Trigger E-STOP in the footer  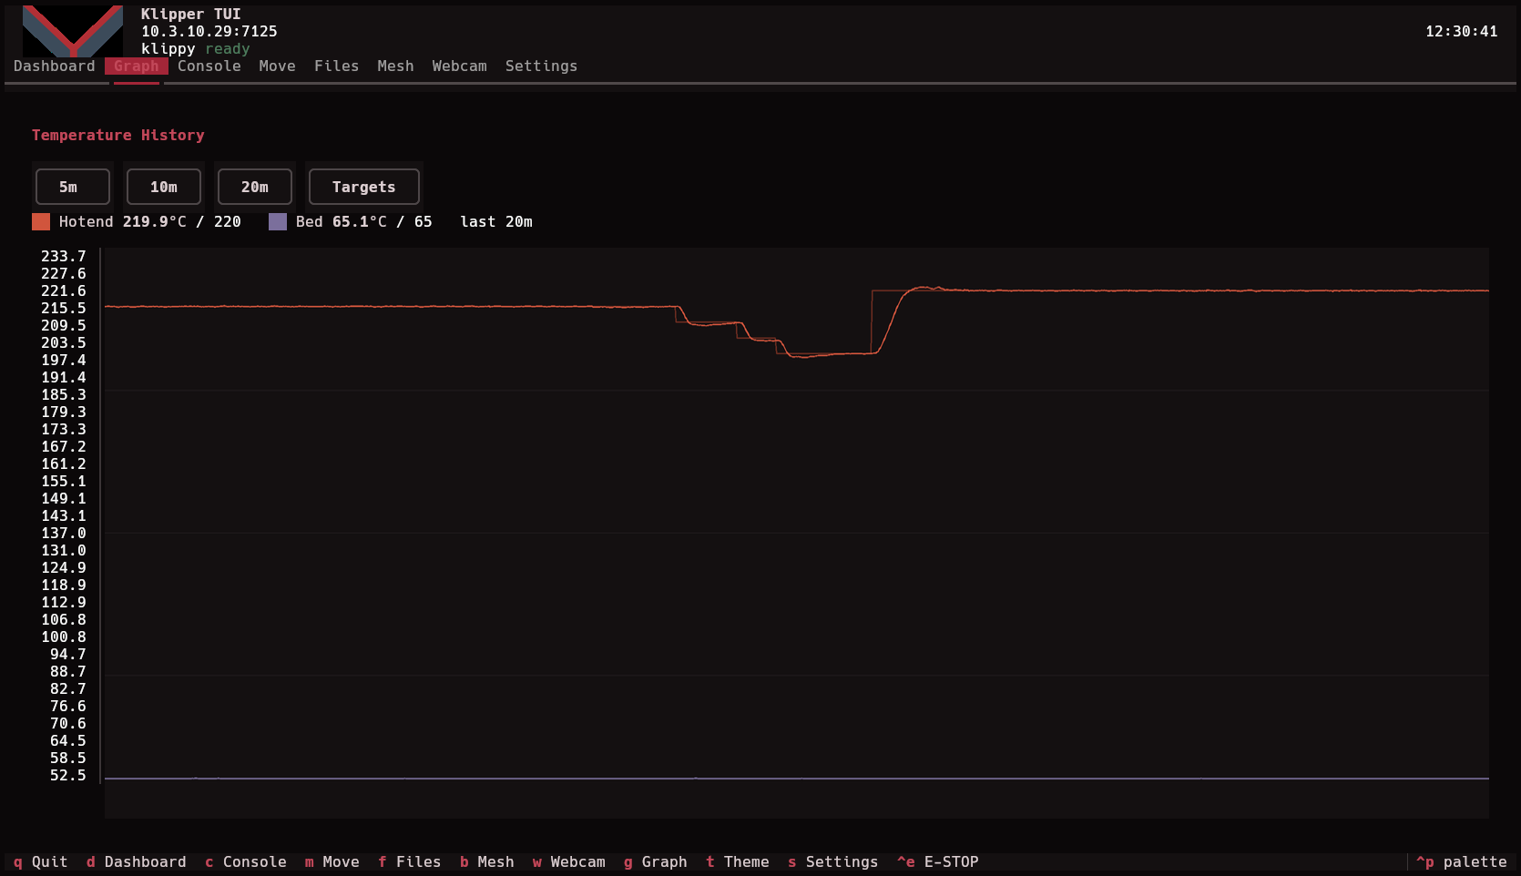[938, 862]
